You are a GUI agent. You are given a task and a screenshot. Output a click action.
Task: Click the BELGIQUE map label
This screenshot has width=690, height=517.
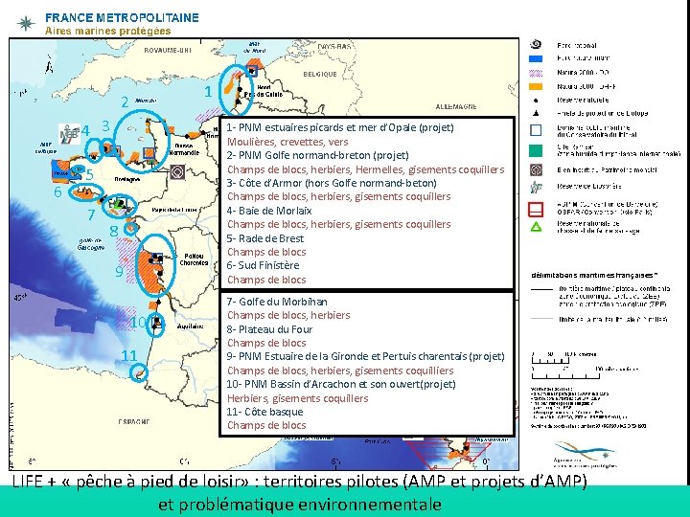tap(320, 75)
